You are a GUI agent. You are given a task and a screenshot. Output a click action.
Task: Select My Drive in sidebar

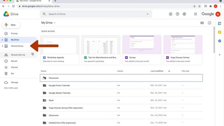(15, 40)
